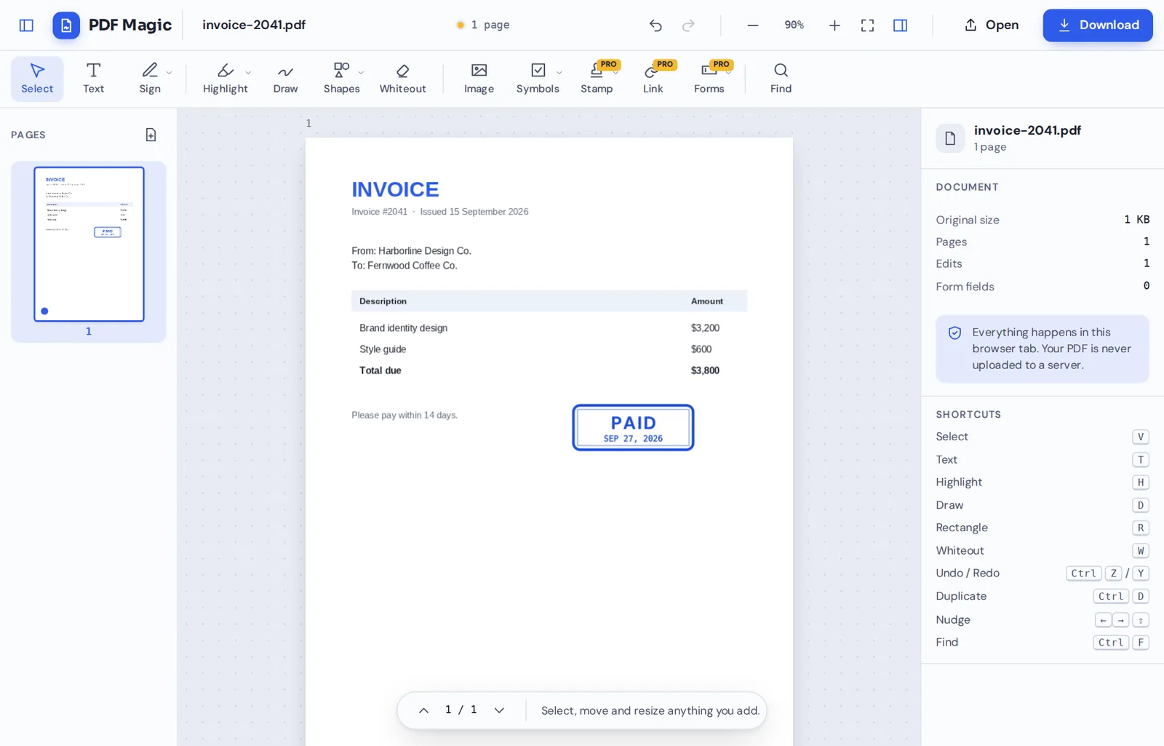Add a new page in Pages panel
The image size is (1164, 746).
151,135
